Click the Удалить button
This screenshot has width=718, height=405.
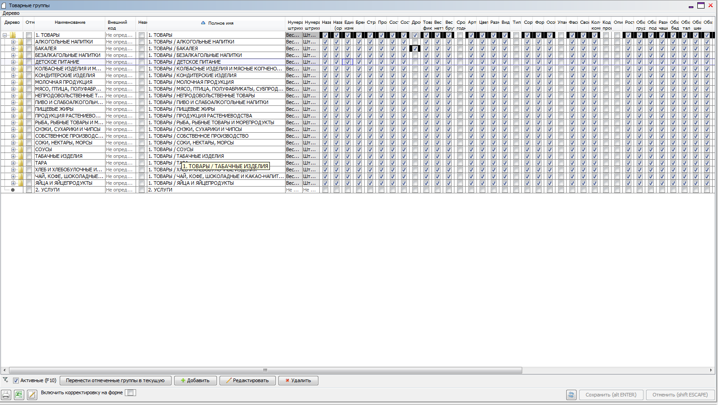tap(298, 380)
